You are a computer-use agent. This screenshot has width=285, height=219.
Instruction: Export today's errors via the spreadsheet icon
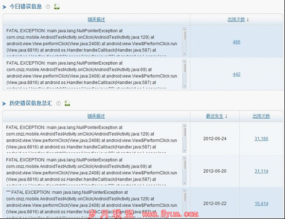(x=57, y=7)
